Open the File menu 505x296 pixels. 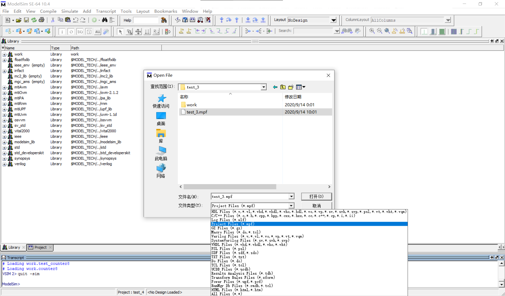[5, 11]
